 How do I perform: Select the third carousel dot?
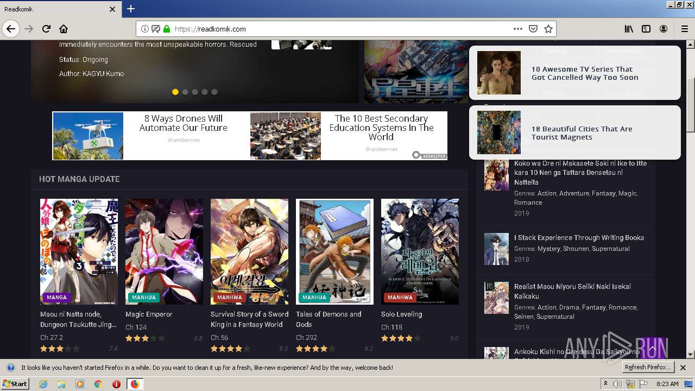[x=195, y=92]
